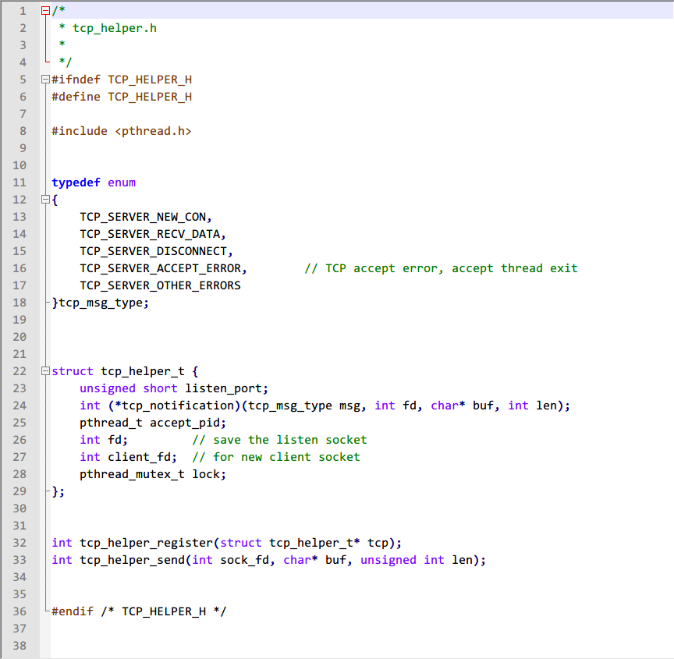
Task: Click the "typedef" keyword
Action: (76, 183)
